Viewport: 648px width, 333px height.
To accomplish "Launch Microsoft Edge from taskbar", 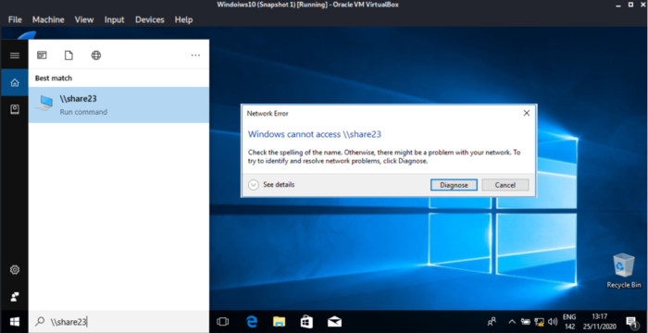I will [x=251, y=321].
